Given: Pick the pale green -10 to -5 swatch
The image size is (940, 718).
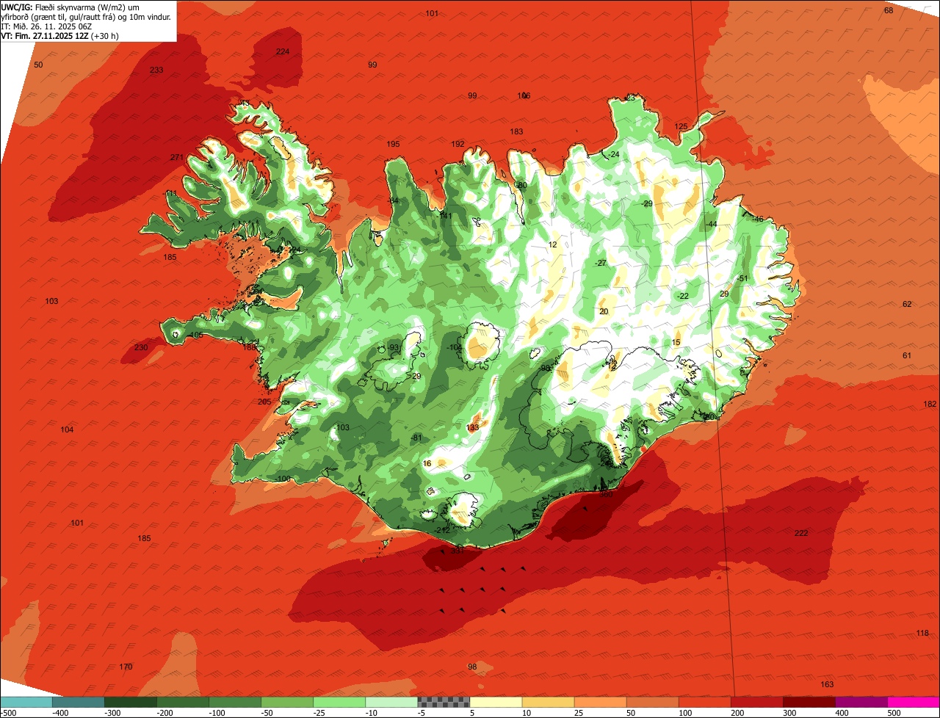Looking at the screenshot, I should 391,702.
